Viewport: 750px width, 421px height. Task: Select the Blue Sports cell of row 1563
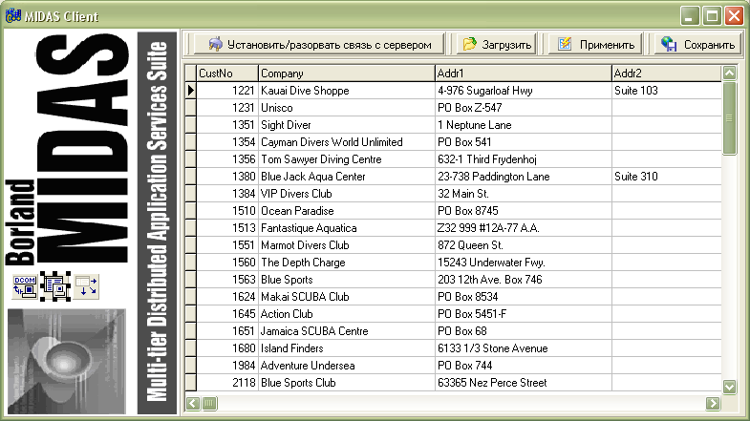pos(346,280)
